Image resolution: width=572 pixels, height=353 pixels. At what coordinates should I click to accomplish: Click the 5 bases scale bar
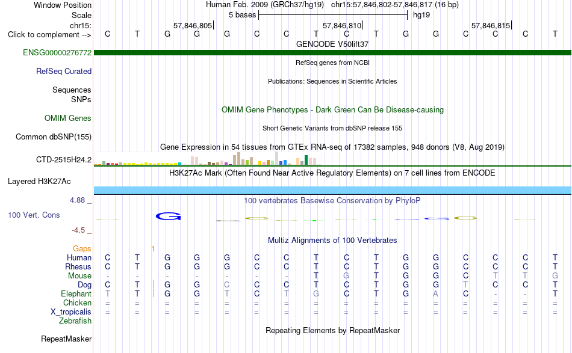[x=333, y=15]
